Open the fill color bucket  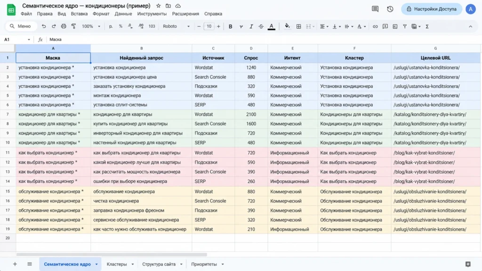point(287,26)
